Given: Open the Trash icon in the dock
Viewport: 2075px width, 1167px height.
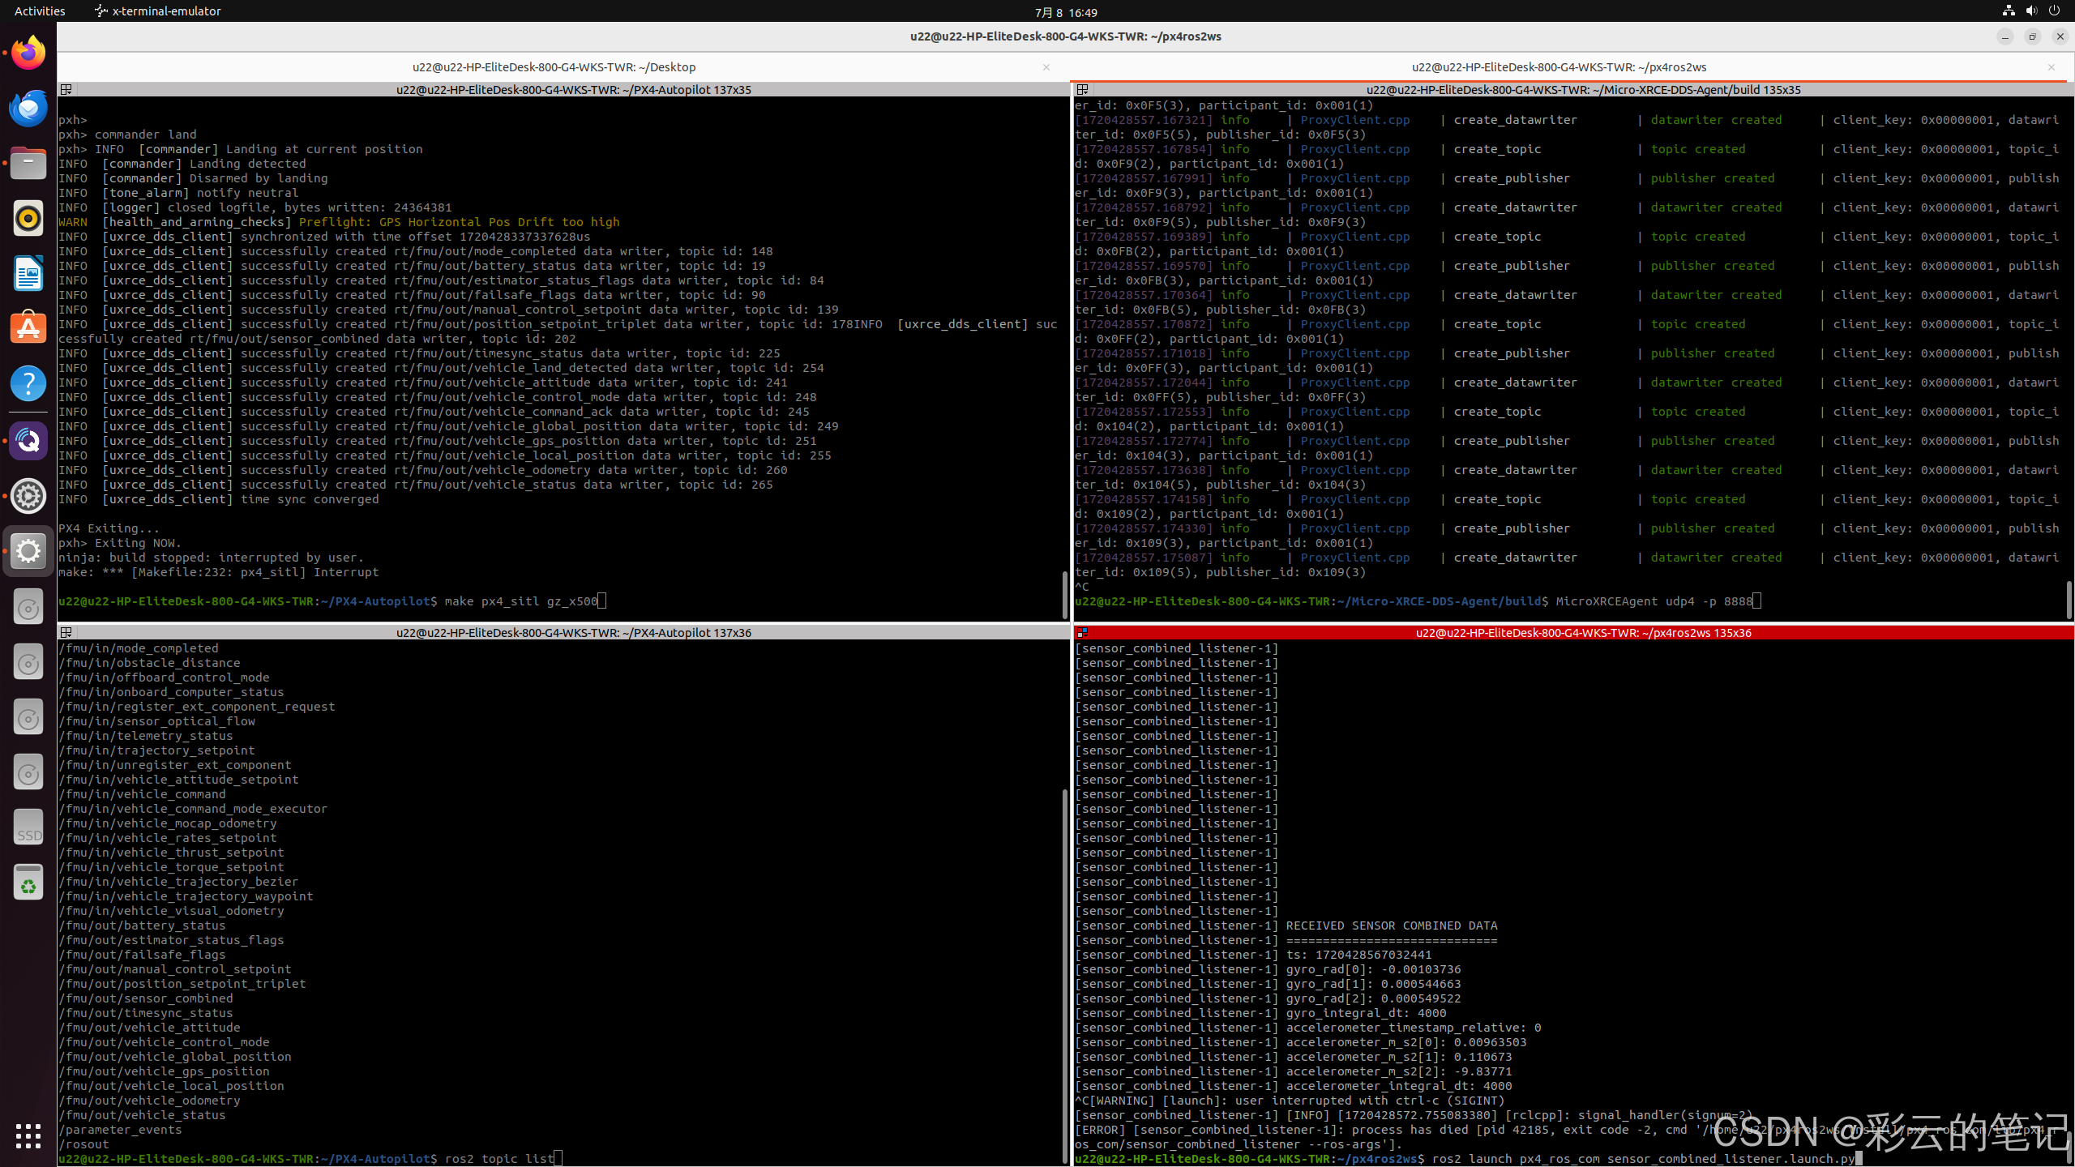Looking at the screenshot, I should tap(28, 882).
